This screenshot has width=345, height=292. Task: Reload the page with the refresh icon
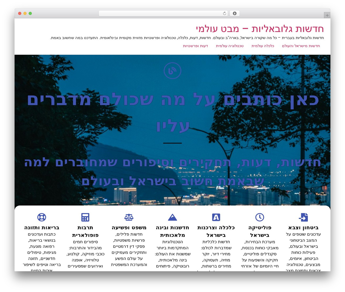[x=225, y=13]
